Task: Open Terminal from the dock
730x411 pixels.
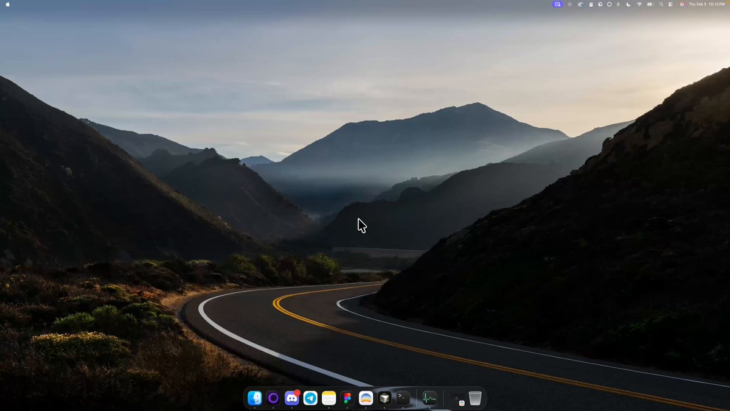Action: (403, 398)
